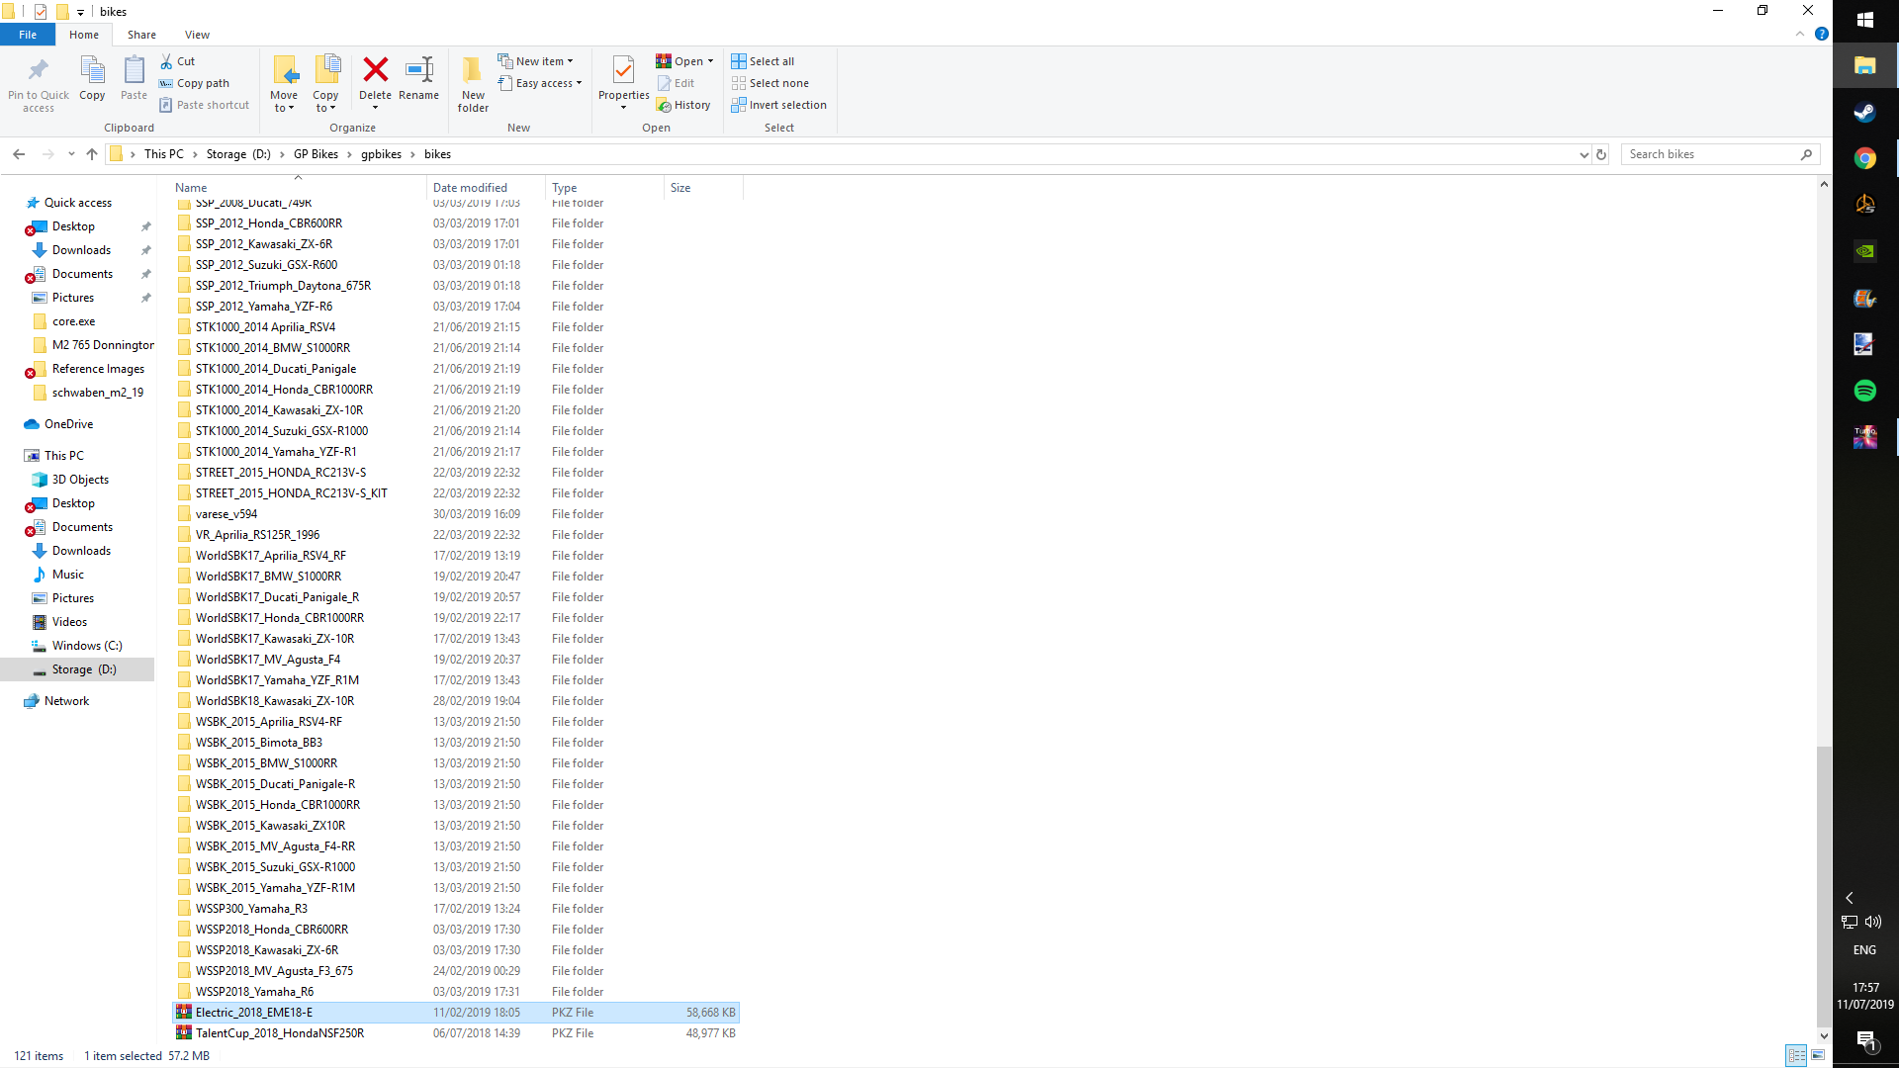Sort by the Name column header
Viewport: 1899px width, 1068px height.
point(299,188)
